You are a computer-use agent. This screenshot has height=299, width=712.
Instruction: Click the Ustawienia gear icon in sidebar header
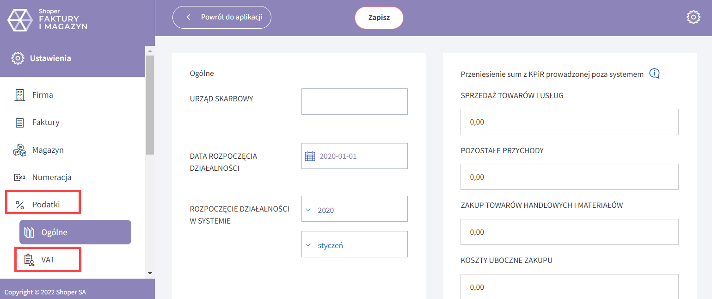18,58
